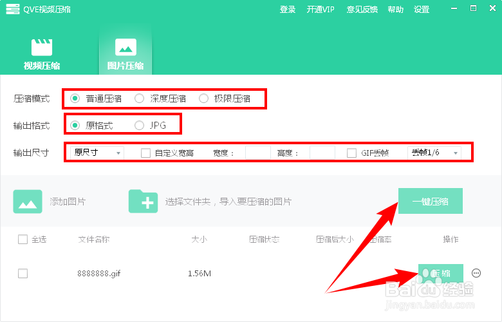Click 压缩 button for 8888888.gif
The width and height of the screenshot is (502, 322).
[x=441, y=273]
